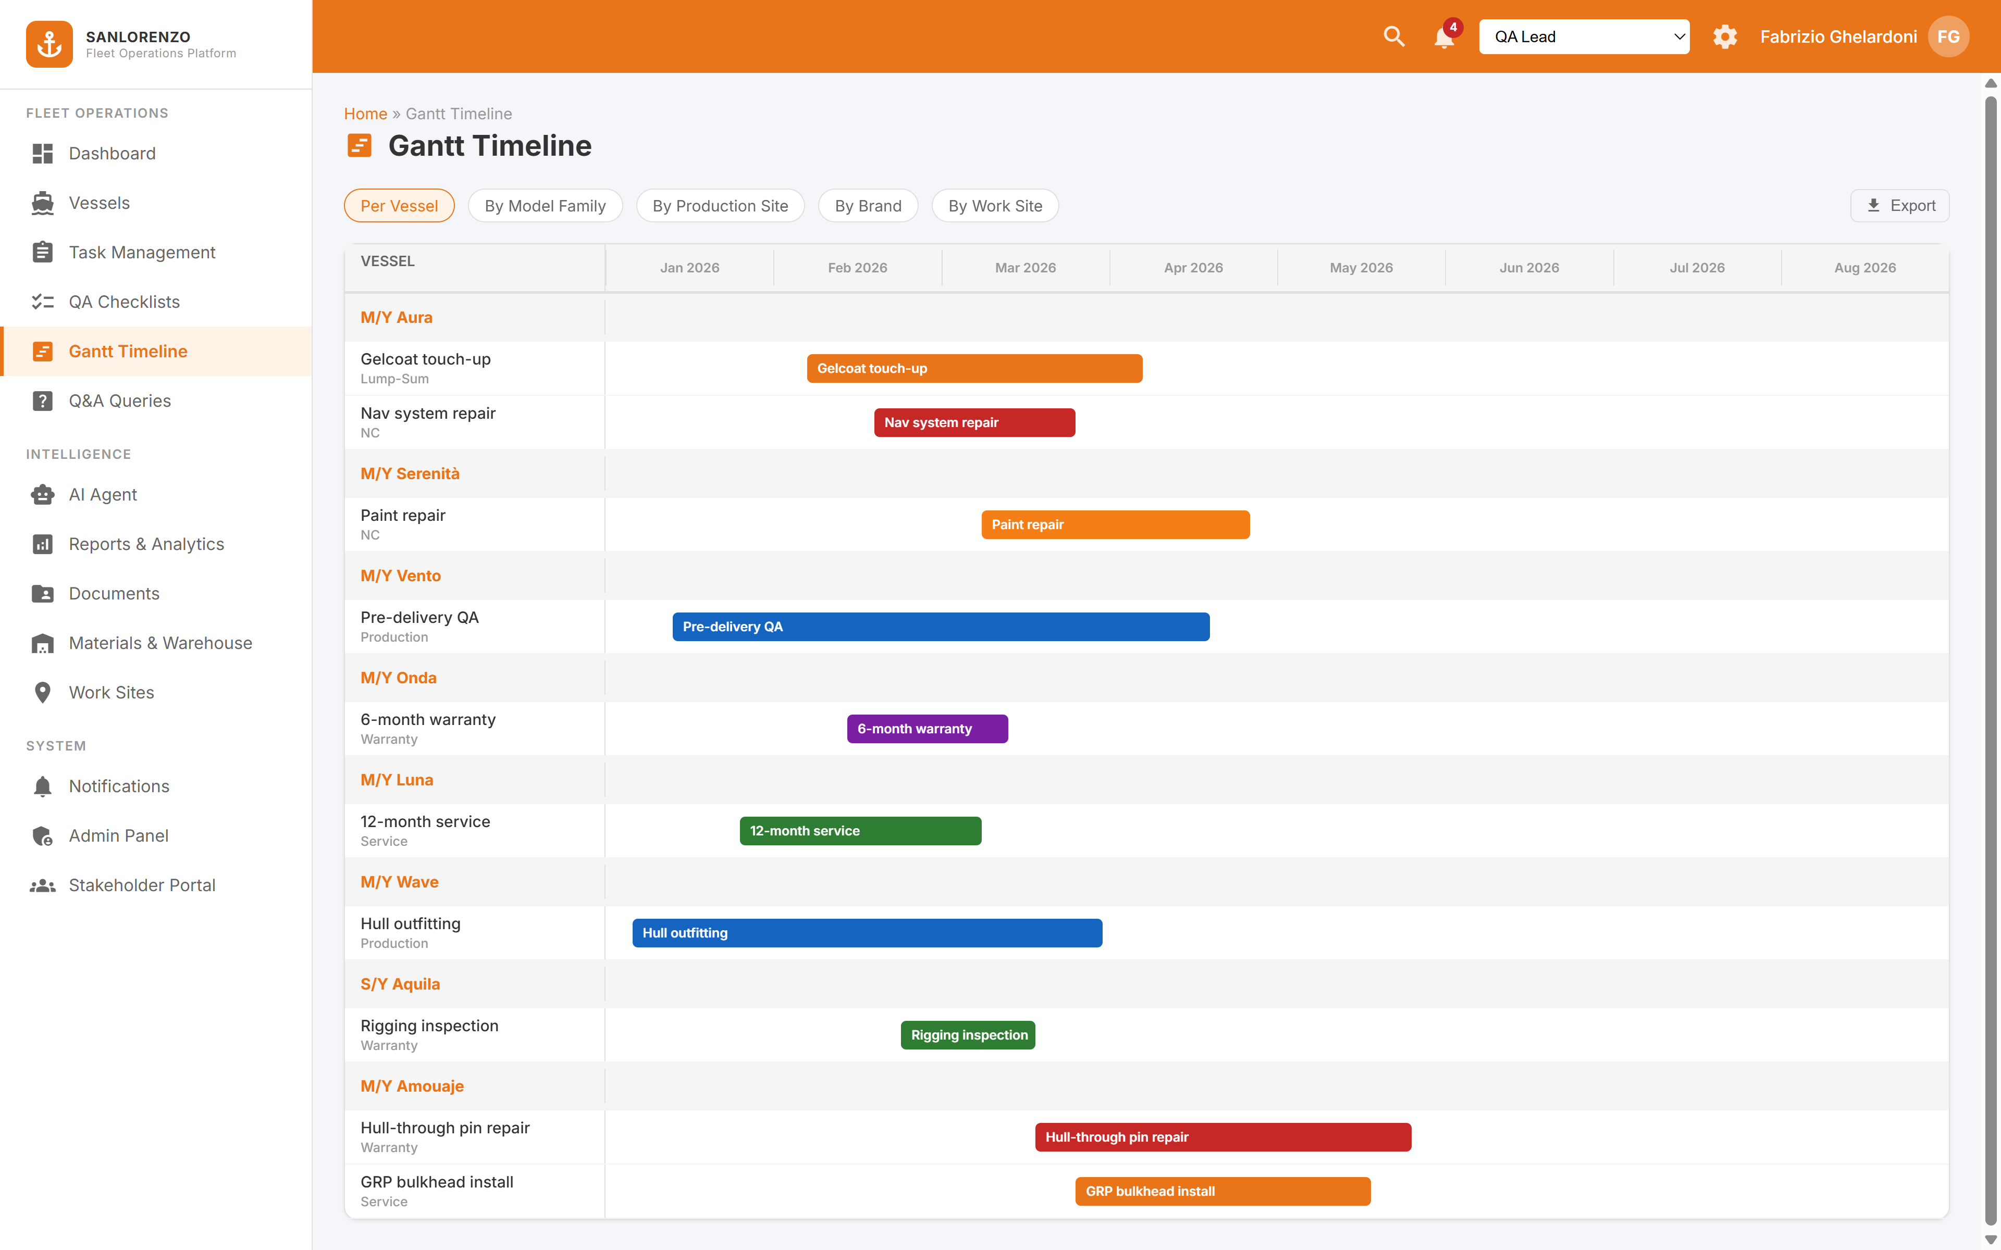Switch grouping to By Production Site
The height and width of the screenshot is (1250, 2001).
719,206
